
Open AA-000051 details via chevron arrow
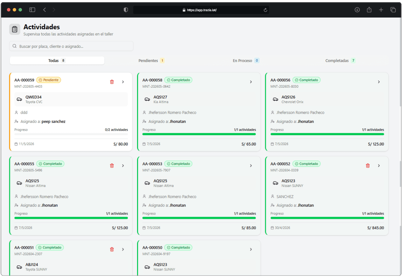tap(123, 250)
